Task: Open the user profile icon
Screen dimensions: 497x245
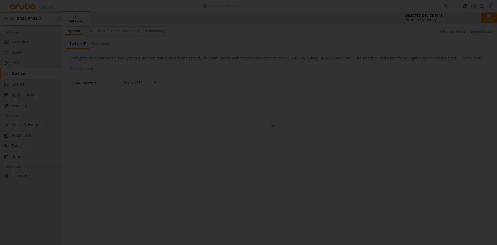Action: (x=491, y=6)
